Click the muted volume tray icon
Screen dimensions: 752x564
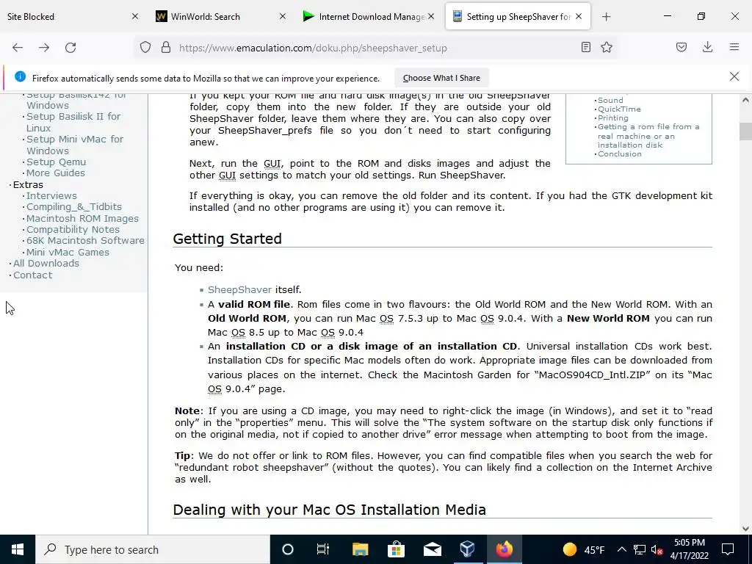(657, 549)
